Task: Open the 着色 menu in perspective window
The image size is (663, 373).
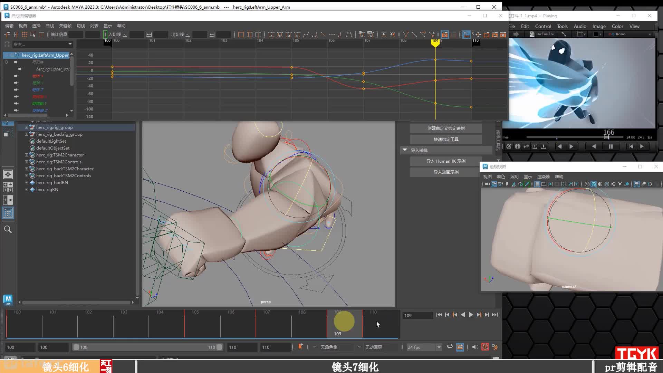Action: [501, 176]
